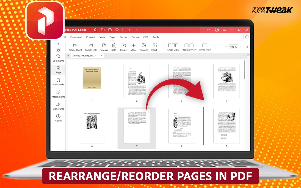Viewport: 301px width, 188px height.
Task: Switch to Large View layout
Action: tap(205, 47)
